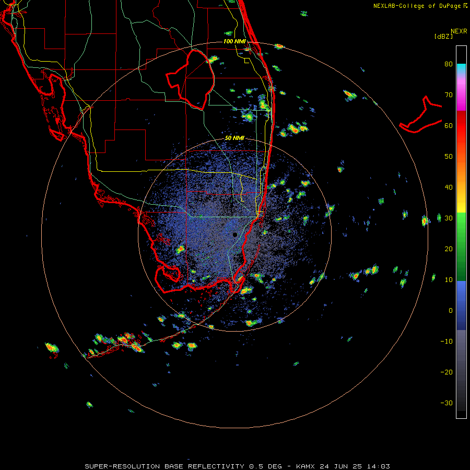Screen dimensions: 470x470
Task: Click the black radar site dot at center
Action: pyautogui.click(x=235, y=234)
